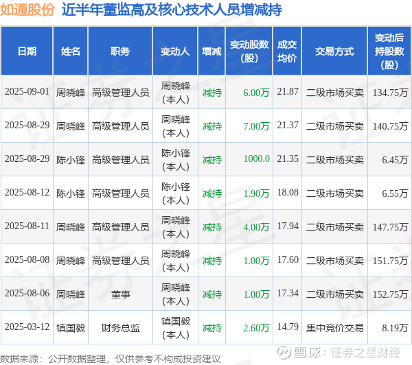
Task: Select the 成交均价 column header
Action: click(287, 51)
